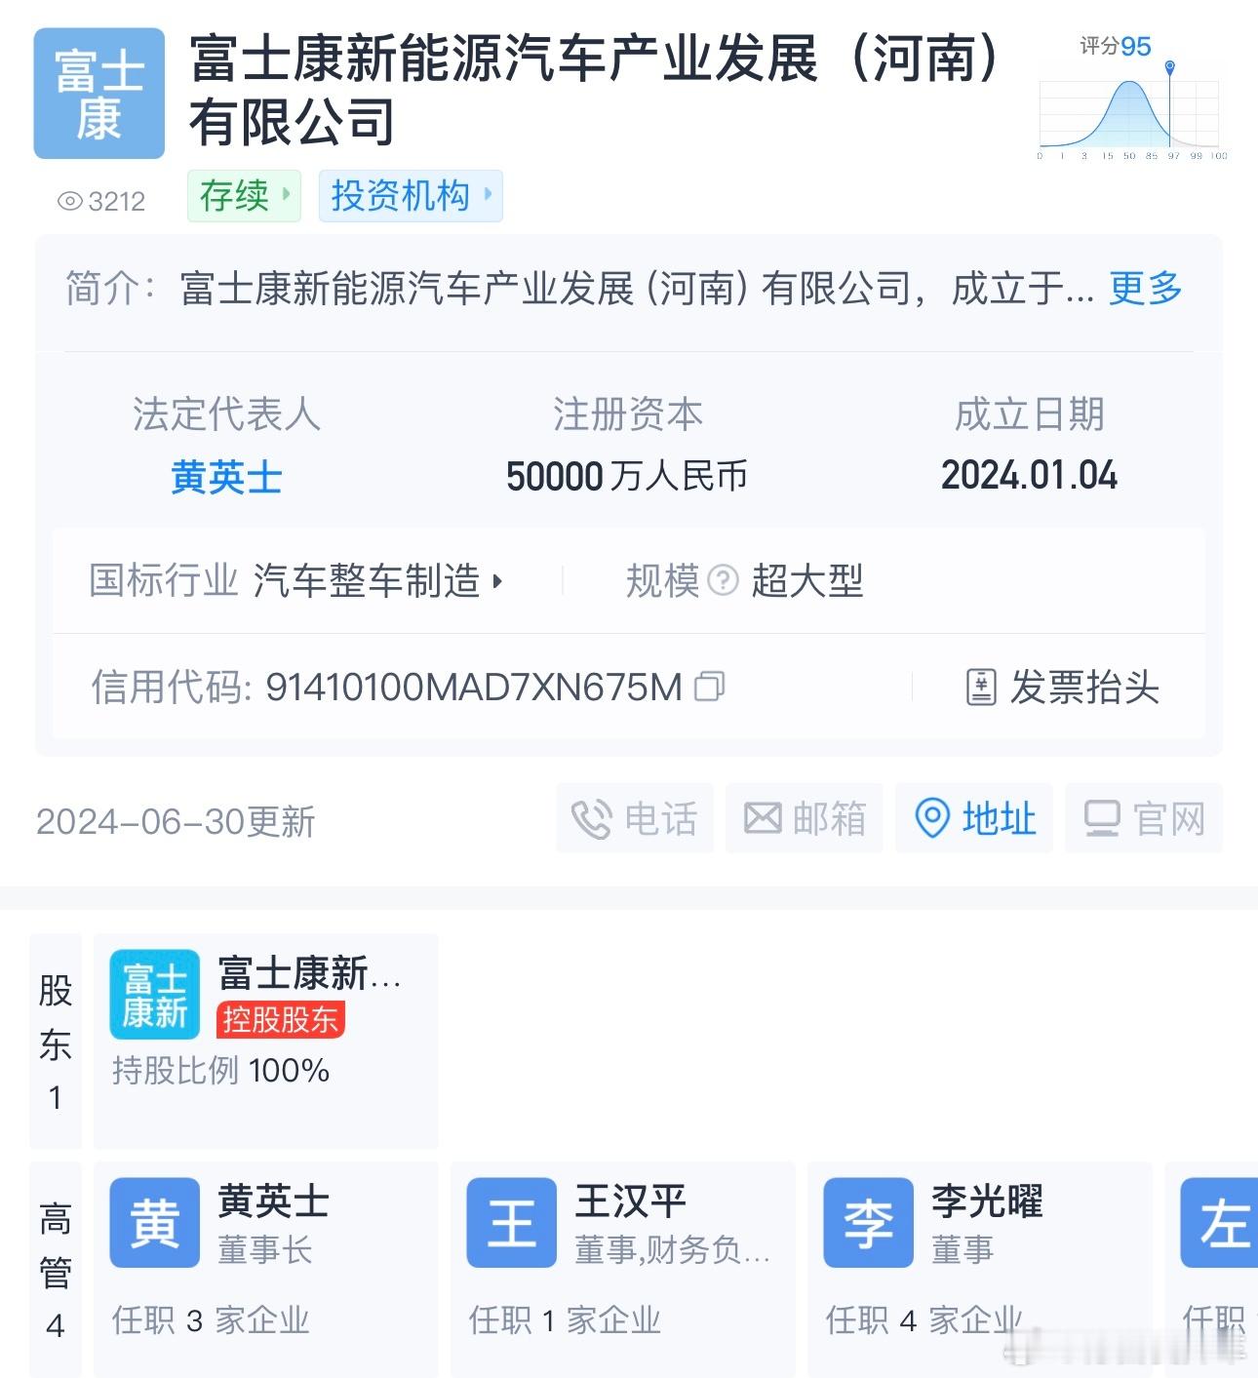Tap the 成立日期 label

coord(1029,414)
